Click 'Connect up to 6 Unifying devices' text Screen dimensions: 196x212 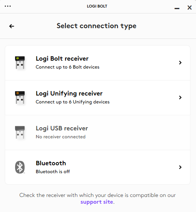tap(73, 102)
